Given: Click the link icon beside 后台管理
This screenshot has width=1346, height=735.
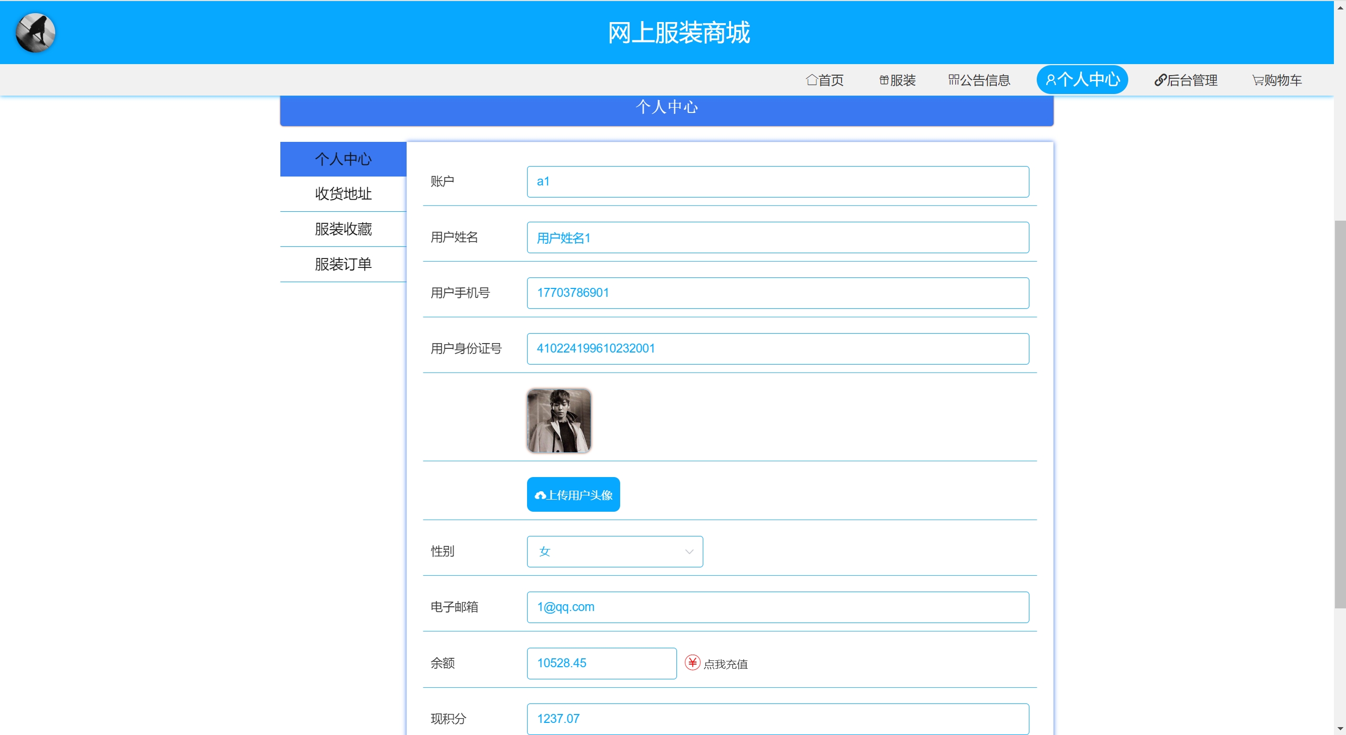Looking at the screenshot, I should [1160, 80].
